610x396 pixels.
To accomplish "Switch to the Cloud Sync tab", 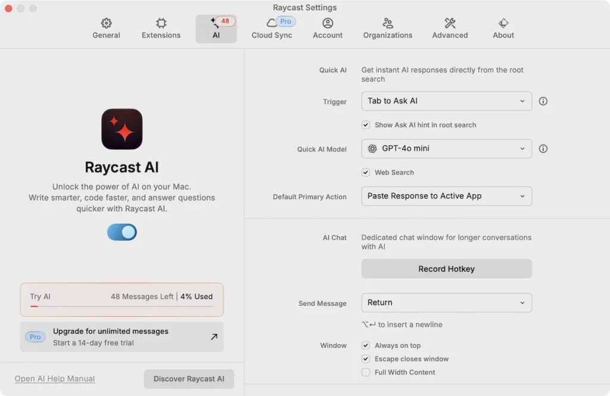I will [272, 29].
